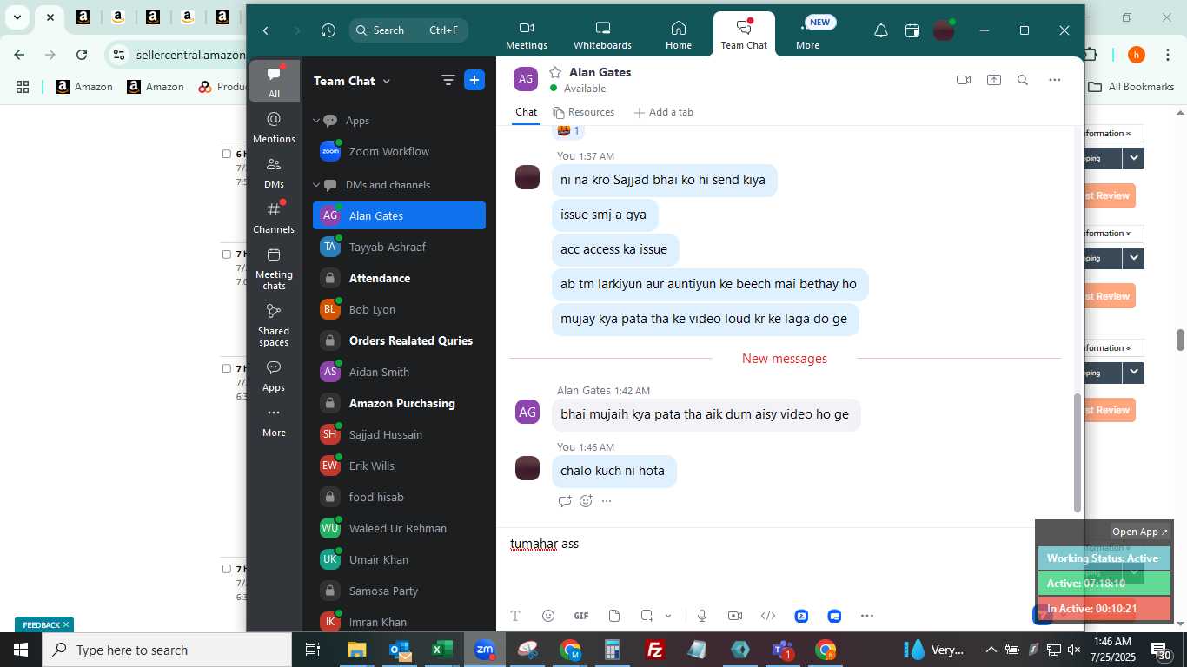Viewport: 1187px width, 667px height.
Task: Open the Whiteboards tab
Action: (x=602, y=35)
